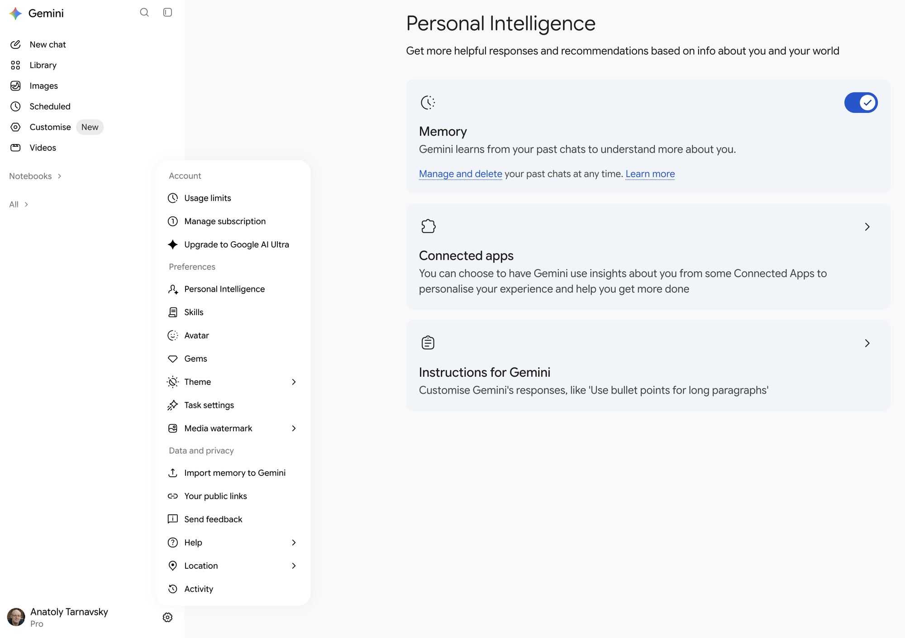Click the Scheduled clock icon
This screenshot has width=905, height=638.
pos(16,106)
